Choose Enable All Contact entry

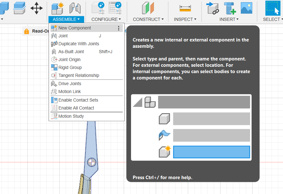click(x=87, y=108)
